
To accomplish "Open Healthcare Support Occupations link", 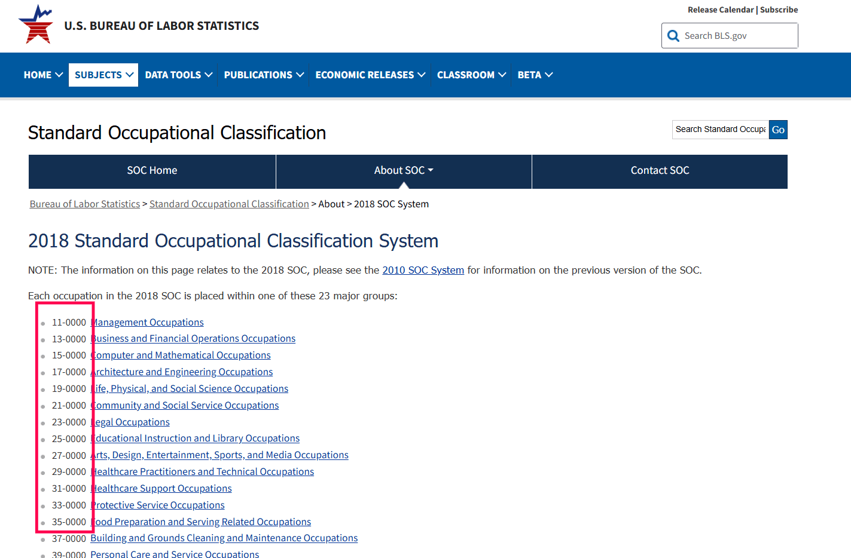I will point(161,489).
